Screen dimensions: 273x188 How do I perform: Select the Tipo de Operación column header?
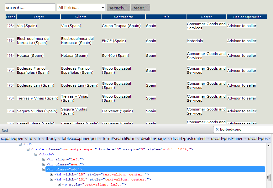coord(247,17)
